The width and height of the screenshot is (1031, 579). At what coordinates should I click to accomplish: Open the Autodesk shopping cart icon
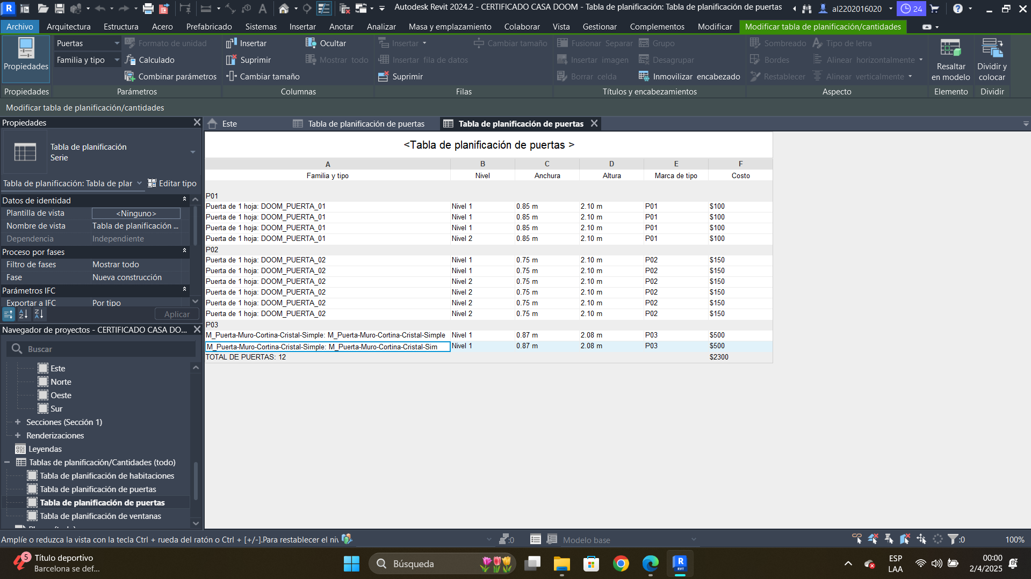(934, 9)
